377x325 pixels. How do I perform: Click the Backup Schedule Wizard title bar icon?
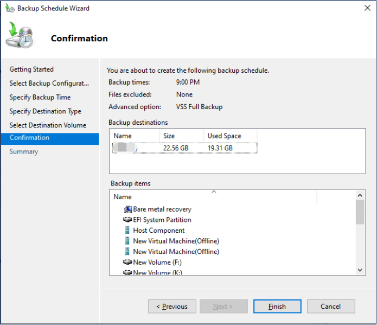pos(10,8)
